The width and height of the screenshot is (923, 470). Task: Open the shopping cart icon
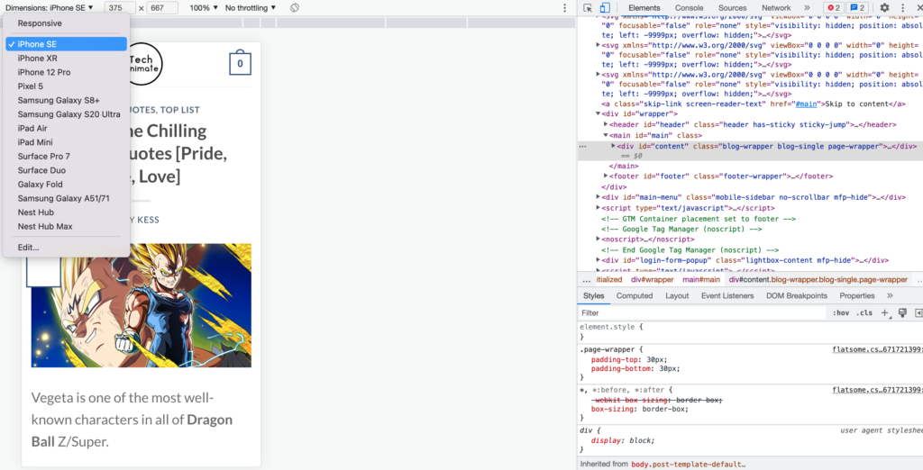(x=239, y=64)
